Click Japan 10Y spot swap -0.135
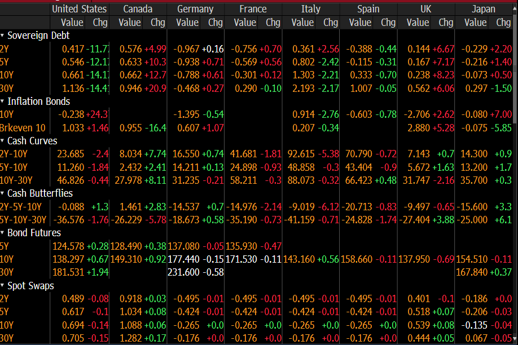518x345 pixels. pyautogui.click(x=475, y=325)
